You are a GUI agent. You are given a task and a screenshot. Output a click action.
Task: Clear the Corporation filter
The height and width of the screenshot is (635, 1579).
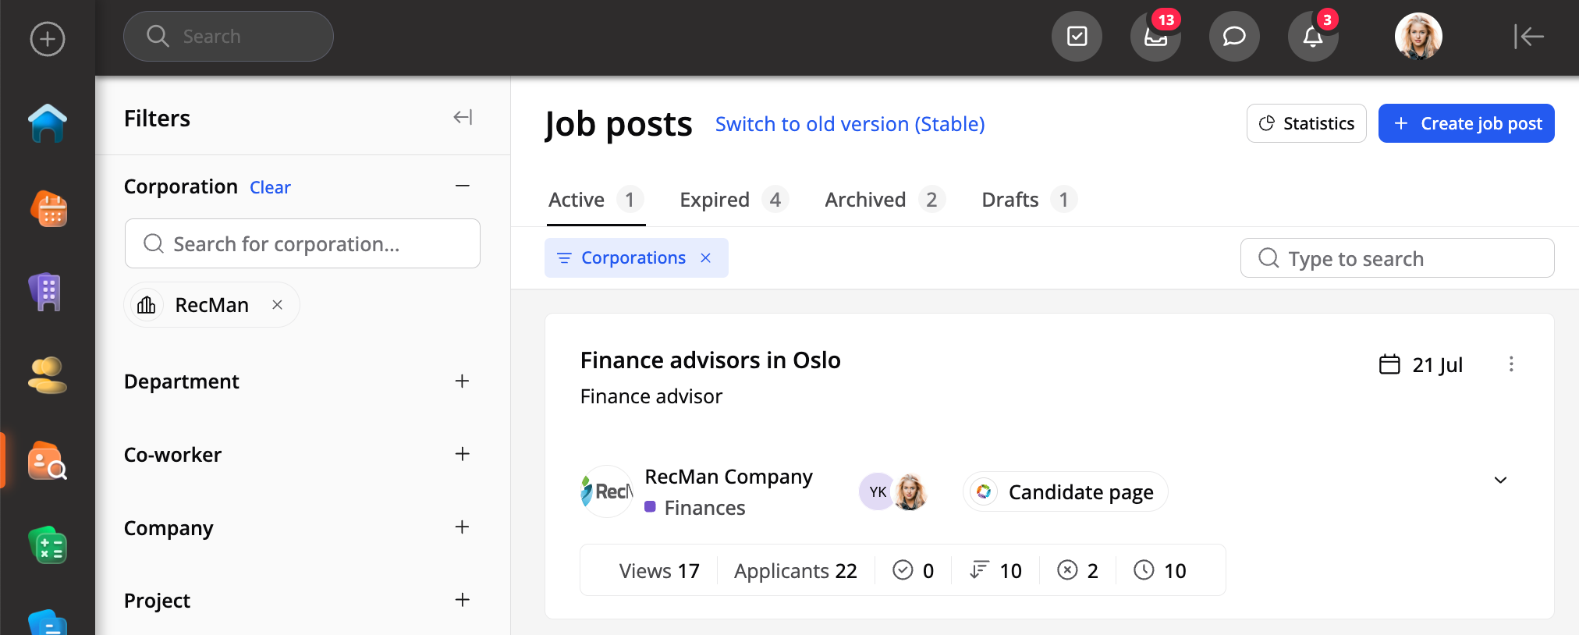pos(270,187)
